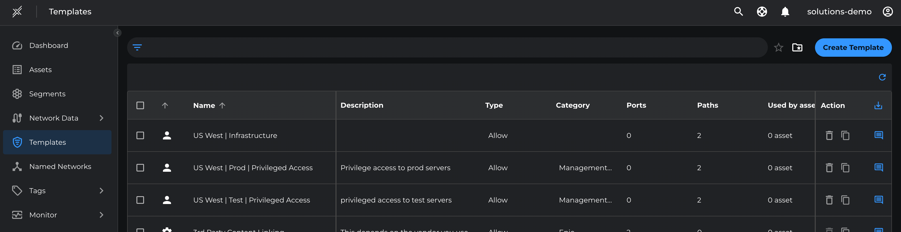Delete the US West | Infrastructure template
901x232 pixels.
pyautogui.click(x=829, y=135)
